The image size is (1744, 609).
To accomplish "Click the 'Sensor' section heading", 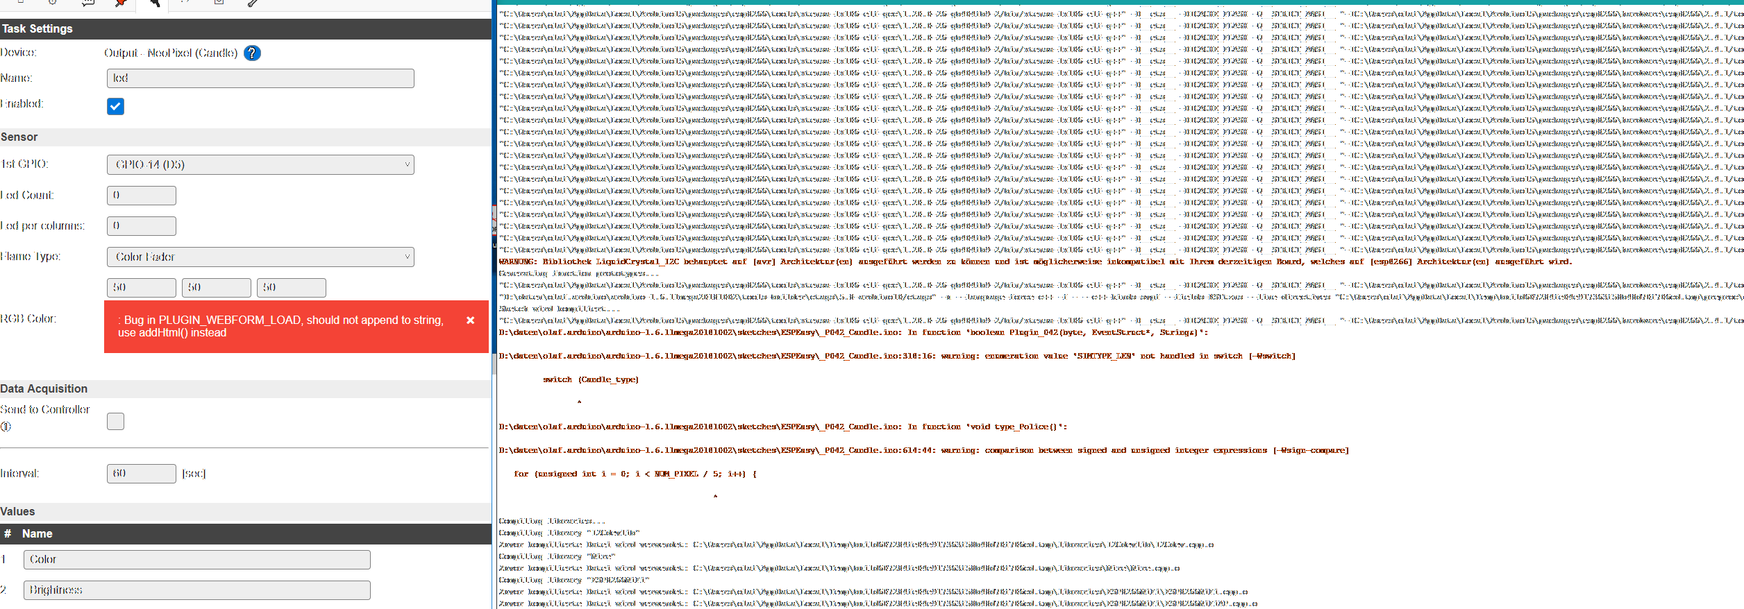I will tap(19, 137).
